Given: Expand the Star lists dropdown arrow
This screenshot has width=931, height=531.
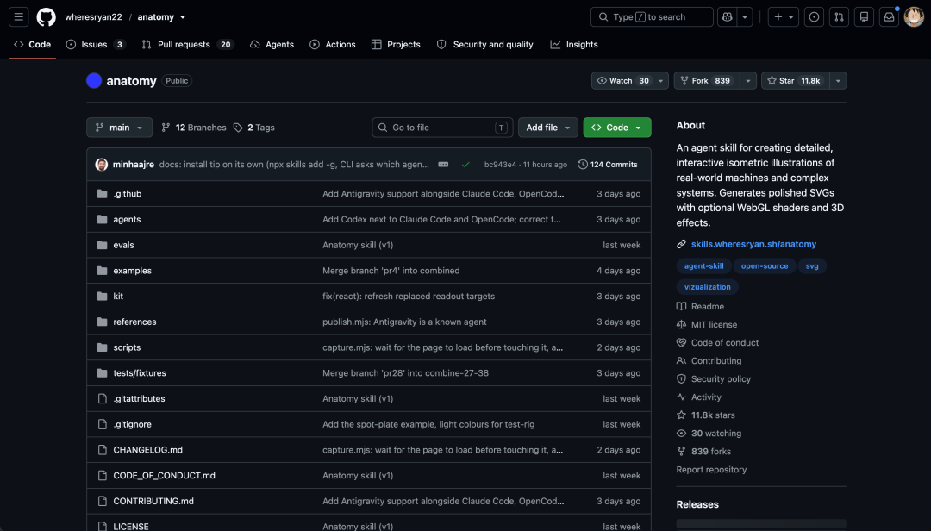Looking at the screenshot, I should (x=838, y=81).
